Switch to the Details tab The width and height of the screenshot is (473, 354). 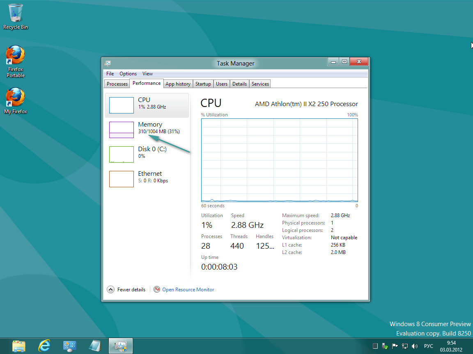[x=239, y=84]
